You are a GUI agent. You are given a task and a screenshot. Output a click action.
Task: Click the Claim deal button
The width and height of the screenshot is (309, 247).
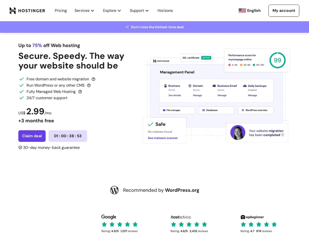click(x=32, y=136)
